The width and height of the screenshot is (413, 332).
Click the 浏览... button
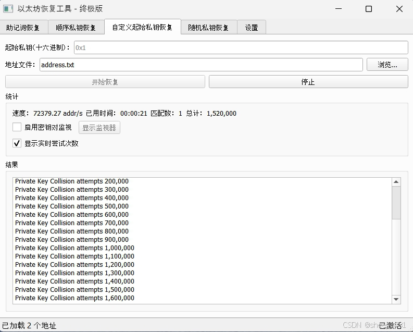[x=387, y=65]
